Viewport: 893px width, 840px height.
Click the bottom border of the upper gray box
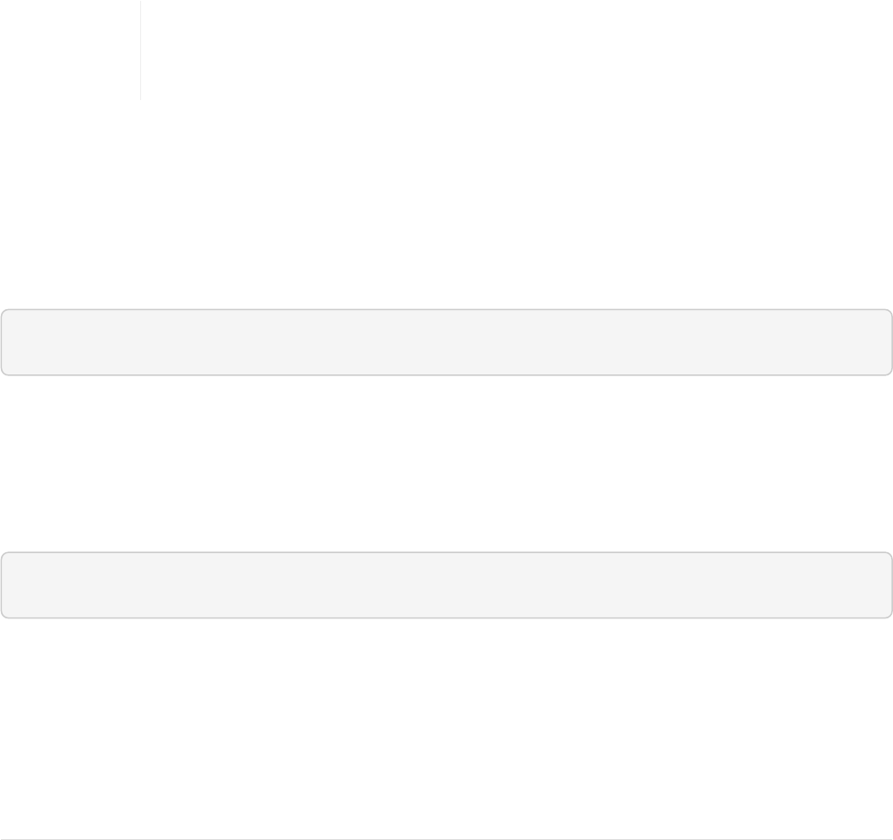pyautogui.click(x=446, y=374)
